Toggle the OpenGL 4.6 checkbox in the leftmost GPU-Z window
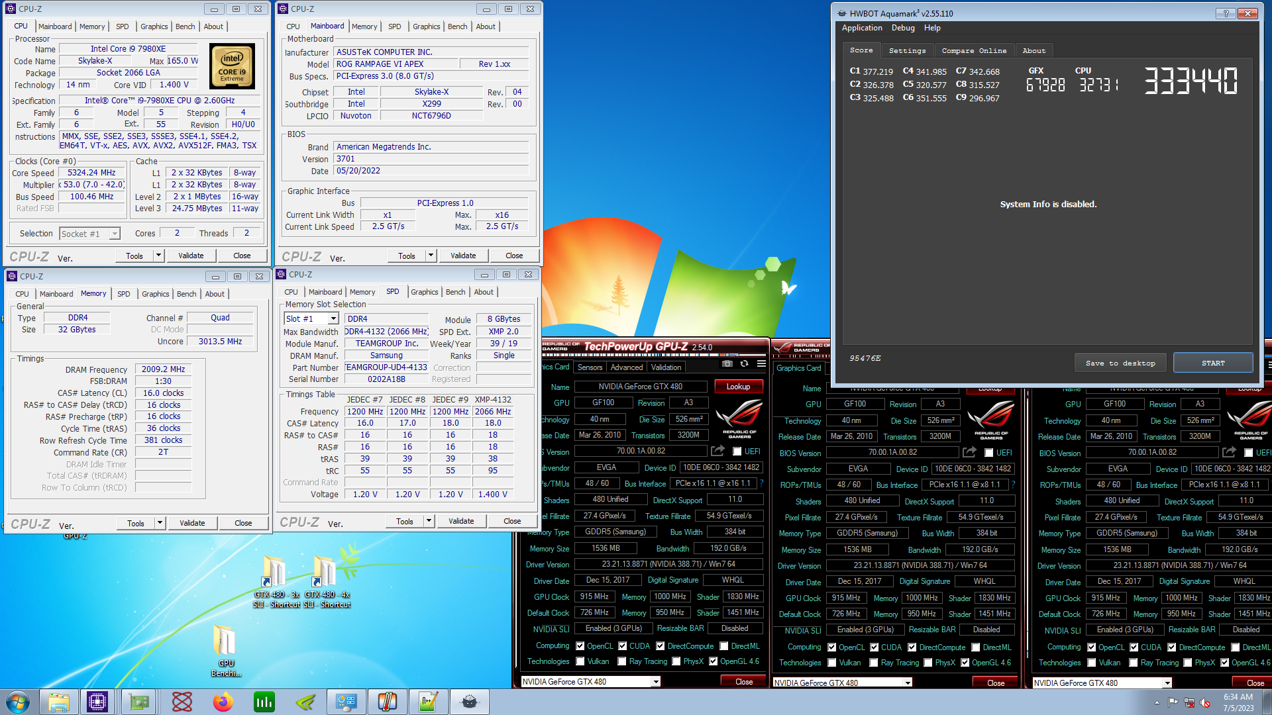Viewport: 1272px width, 715px height. 714,661
